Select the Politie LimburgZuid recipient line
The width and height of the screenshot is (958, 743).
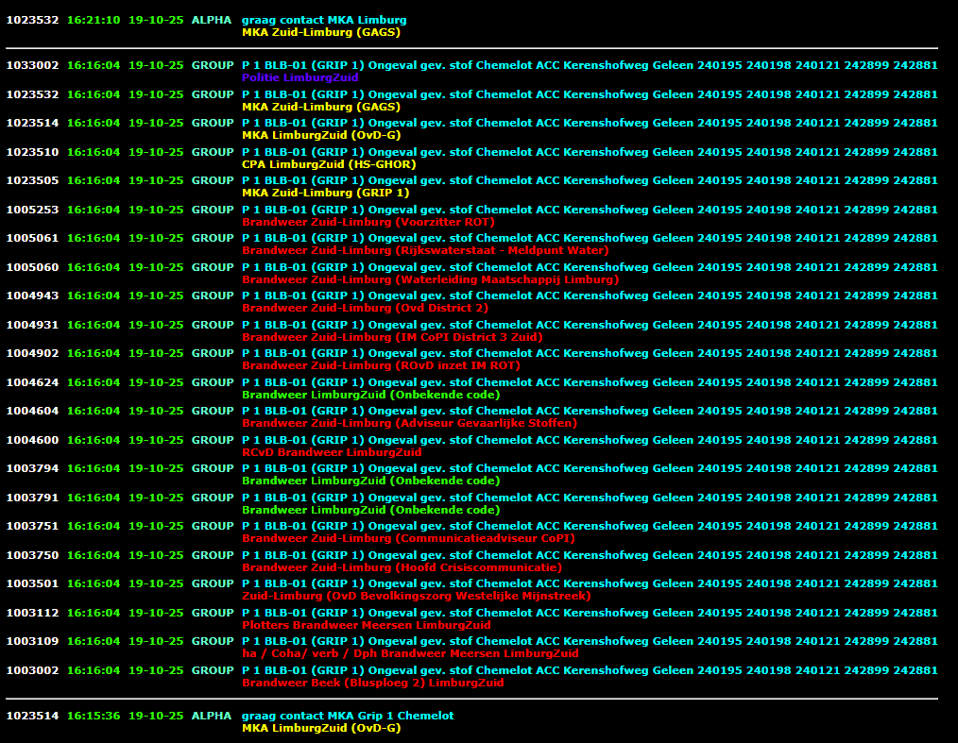[x=299, y=77]
